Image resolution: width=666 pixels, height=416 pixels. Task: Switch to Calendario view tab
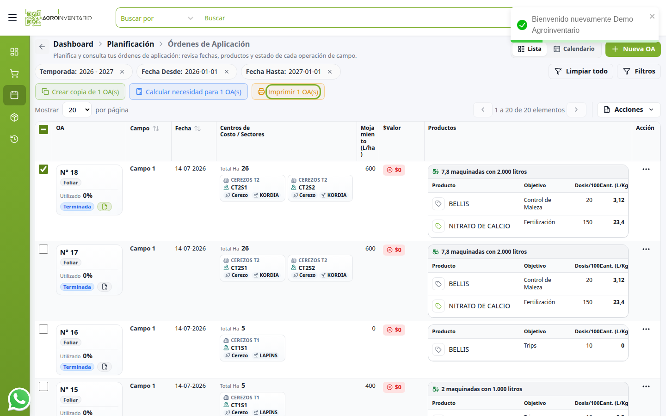coord(574,49)
